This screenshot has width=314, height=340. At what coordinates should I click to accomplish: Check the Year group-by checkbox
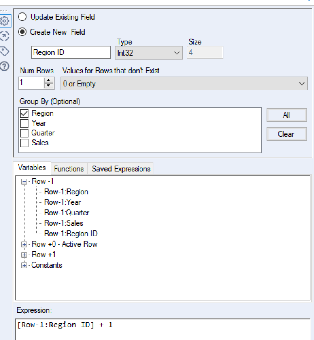tap(24, 123)
